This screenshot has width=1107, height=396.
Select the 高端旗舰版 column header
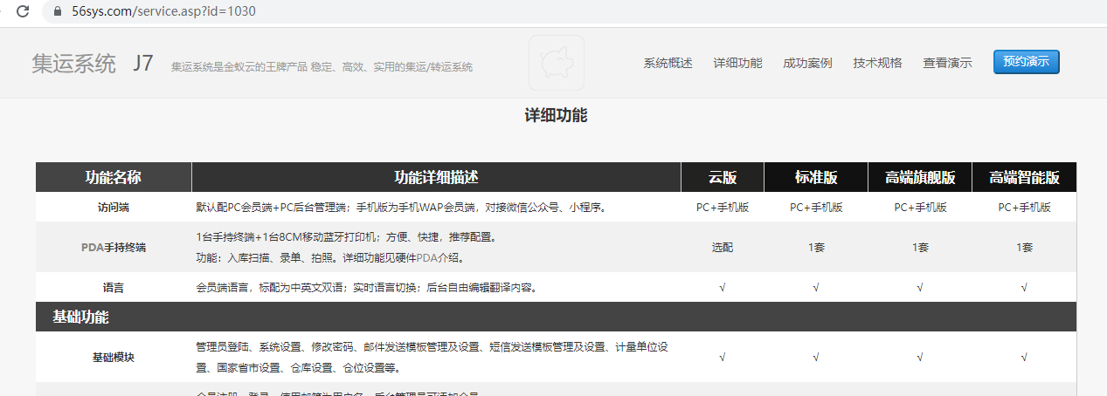coord(919,177)
